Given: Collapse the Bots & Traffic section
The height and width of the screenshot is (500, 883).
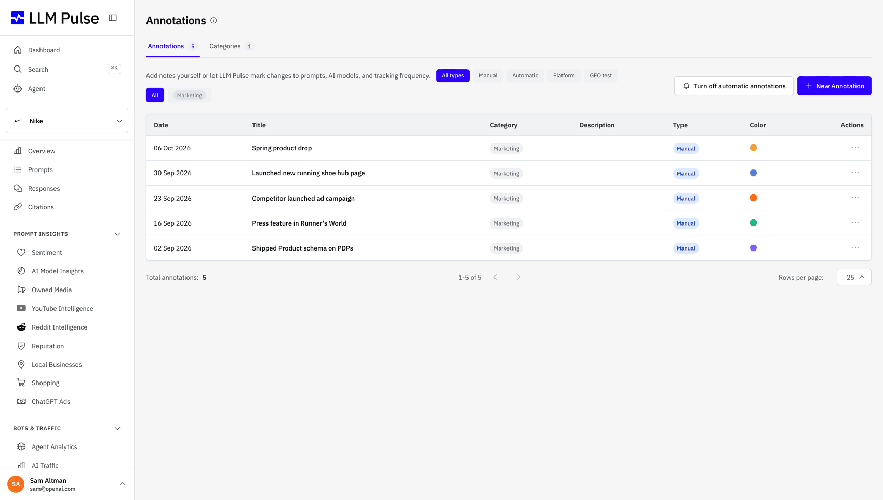Looking at the screenshot, I should click(117, 428).
